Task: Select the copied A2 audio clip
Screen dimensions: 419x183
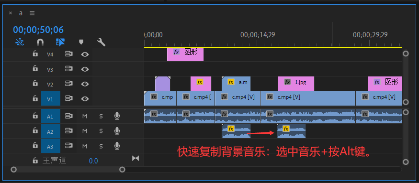Action: [x=291, y=131]
